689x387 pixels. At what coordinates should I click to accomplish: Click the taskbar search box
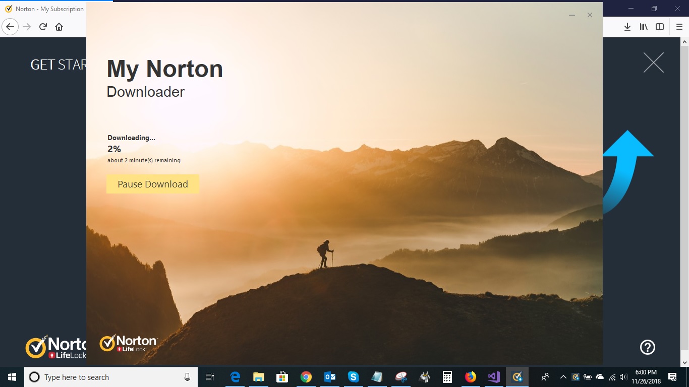coord(111,377)
